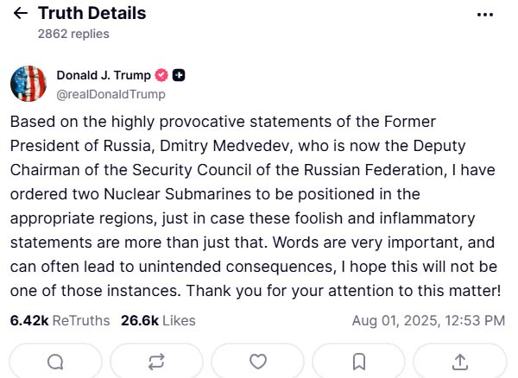Open the Donald J. Trump display name
The image size is (518, 378).
[x=104, y=75]
